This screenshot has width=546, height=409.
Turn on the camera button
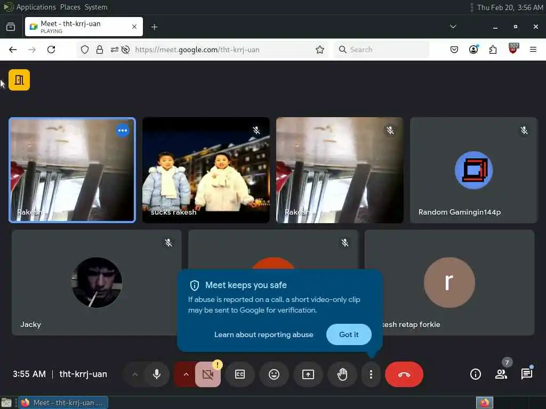(207, 374)
